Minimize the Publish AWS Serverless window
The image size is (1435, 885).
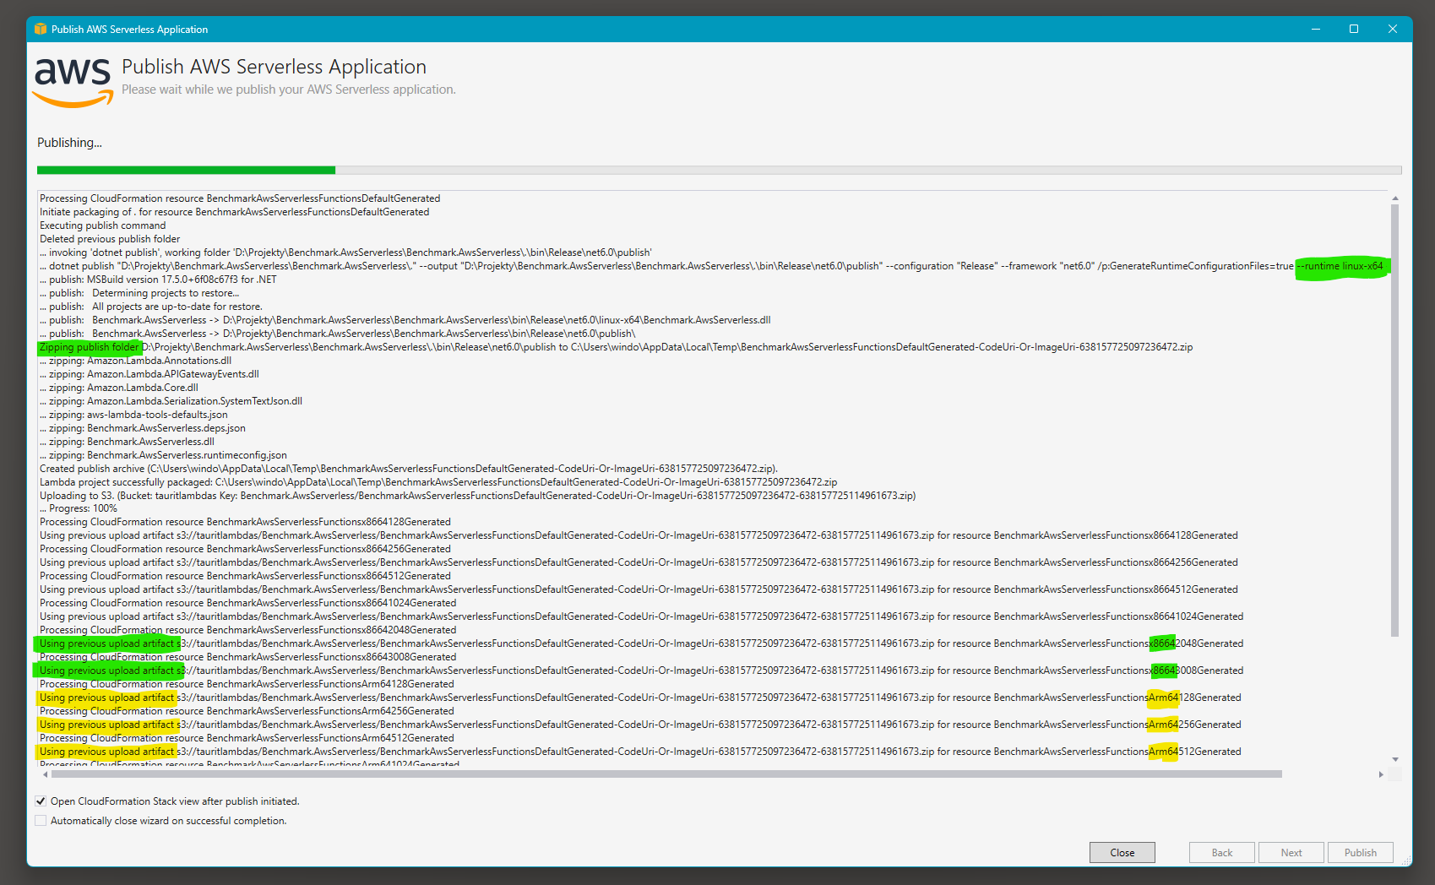(1315, 29)
